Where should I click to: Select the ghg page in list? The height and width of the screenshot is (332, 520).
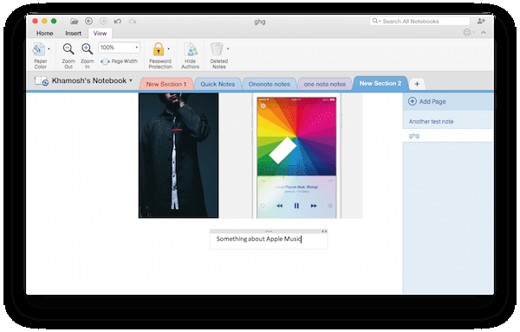(x=448, y=136)
